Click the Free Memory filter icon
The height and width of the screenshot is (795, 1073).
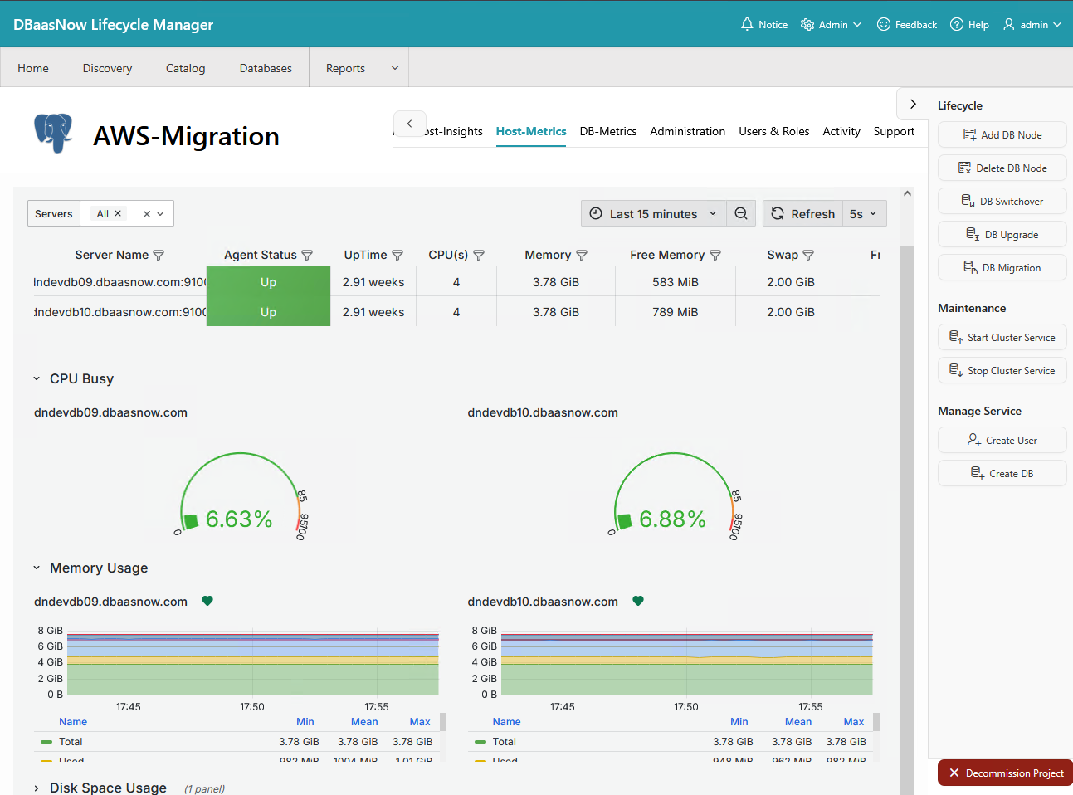(715, 256)
